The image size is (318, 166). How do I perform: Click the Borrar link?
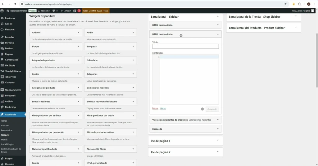[155, 108]
